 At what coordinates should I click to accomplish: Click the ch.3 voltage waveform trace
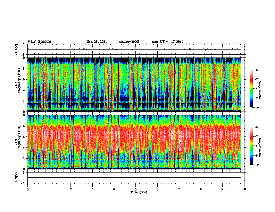(134, 178)
